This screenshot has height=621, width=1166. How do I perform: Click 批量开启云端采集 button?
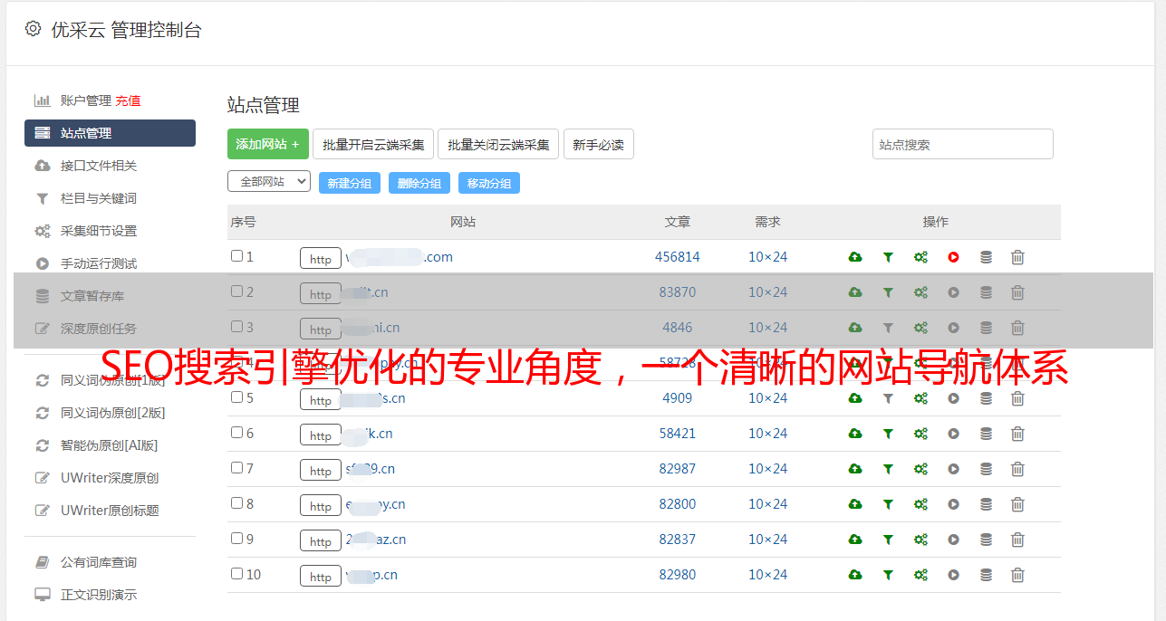tap(373, 144)
